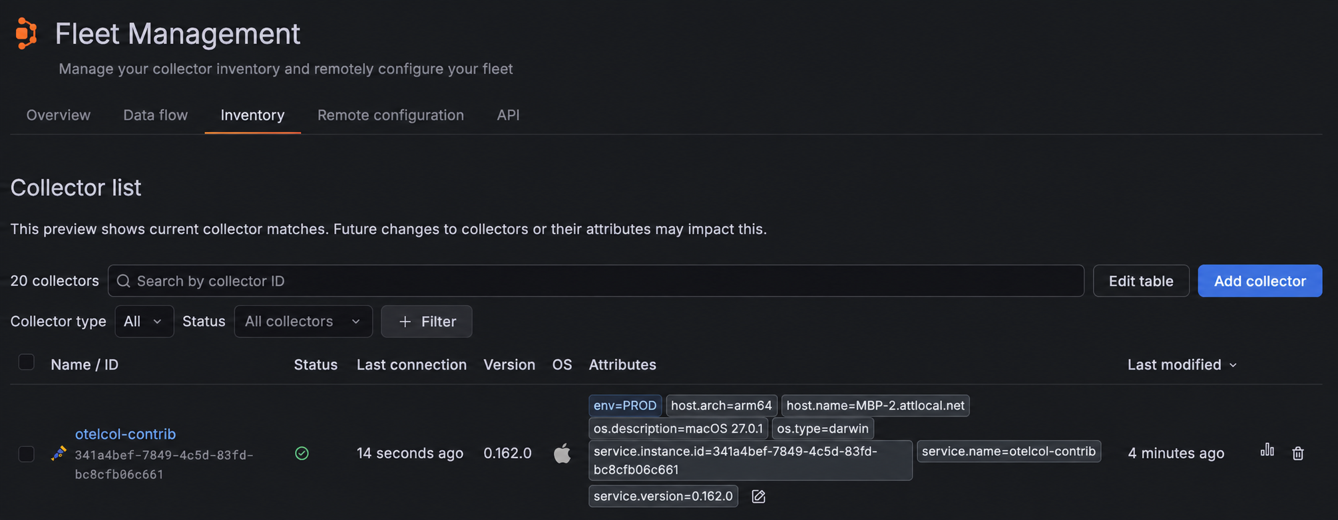1338x520 pixels.
Task: Click the host.name=MBP-2.attlocal.net tag
Action: 875,406
